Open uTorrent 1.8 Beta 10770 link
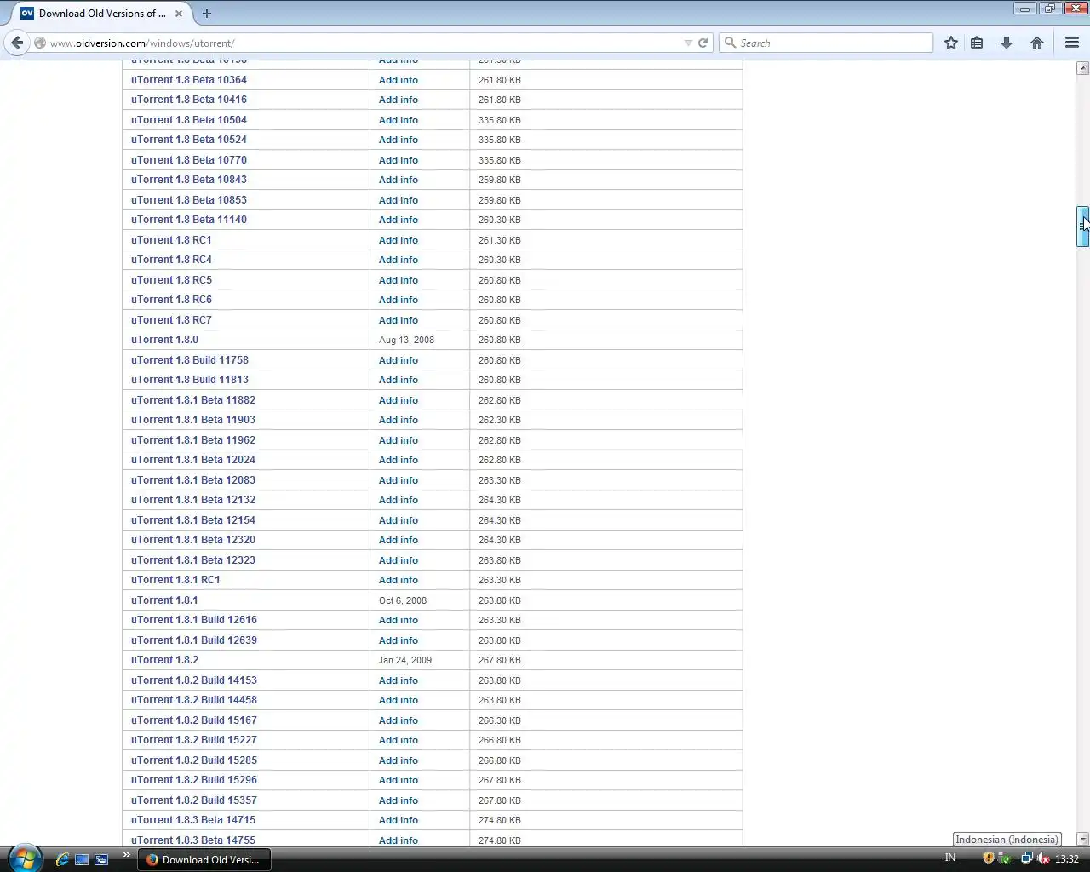The image size is (1090, 872). pos(189,160)
